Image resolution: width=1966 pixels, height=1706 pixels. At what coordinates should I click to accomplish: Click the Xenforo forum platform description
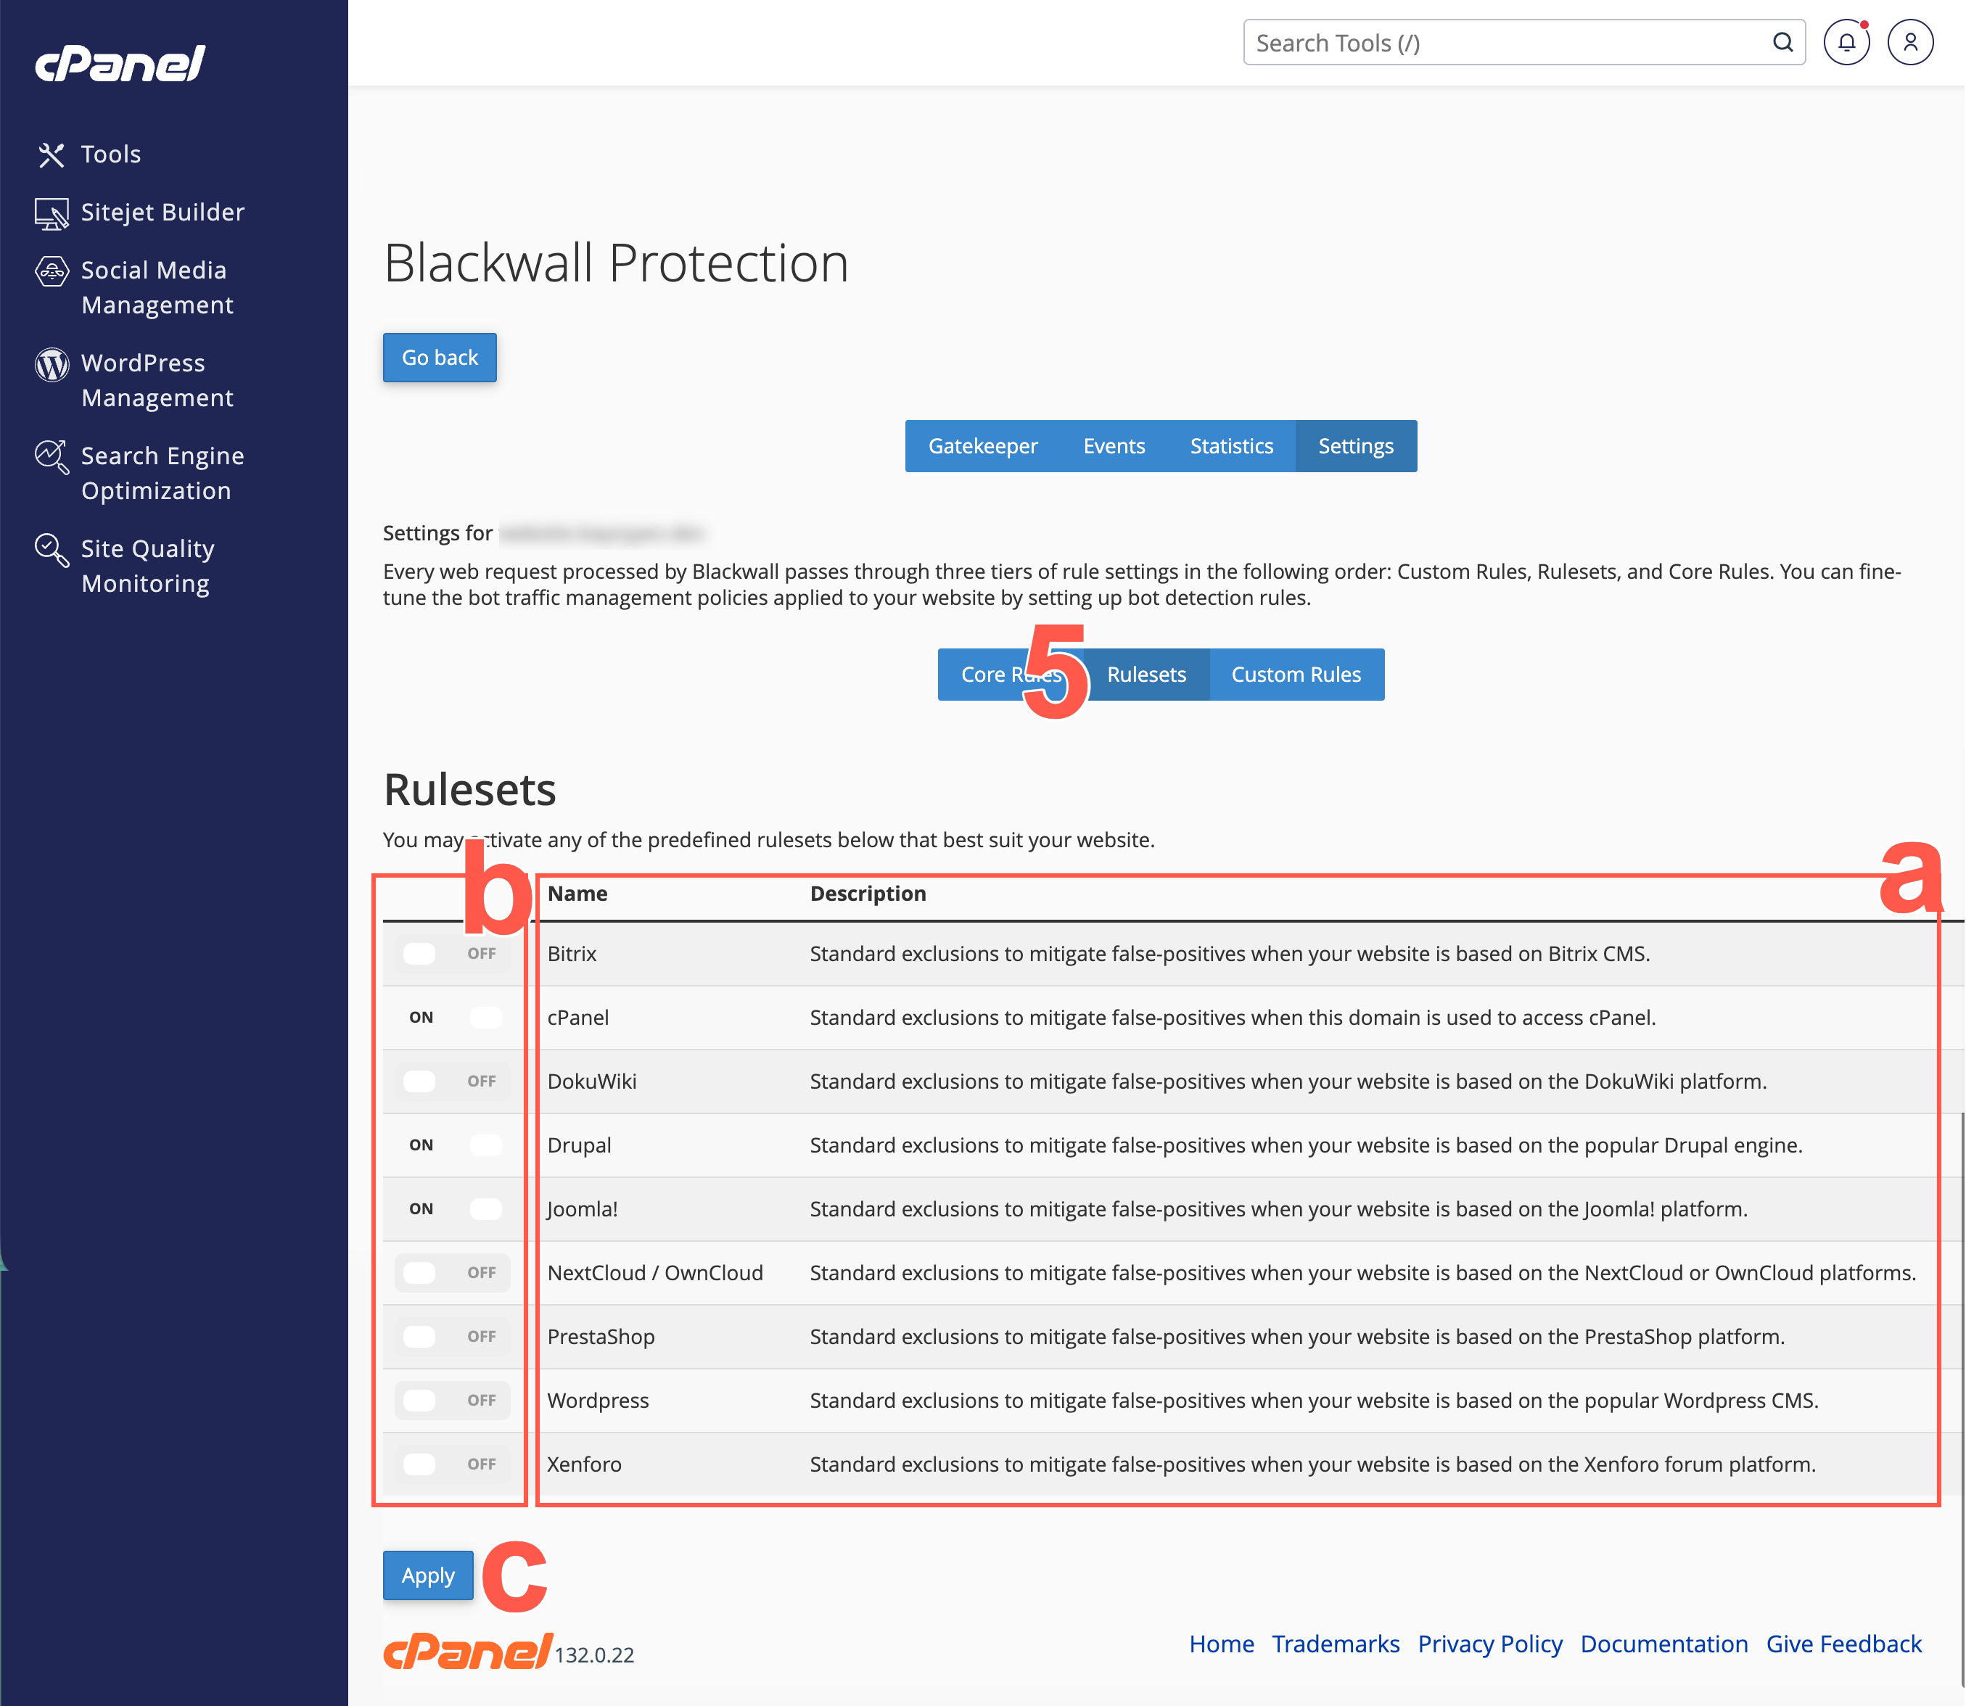(x=1313, y=1464)
